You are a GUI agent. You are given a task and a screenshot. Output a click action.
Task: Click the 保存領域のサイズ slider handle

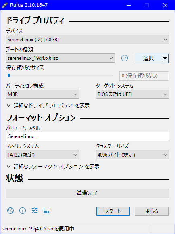click(9, 75)
